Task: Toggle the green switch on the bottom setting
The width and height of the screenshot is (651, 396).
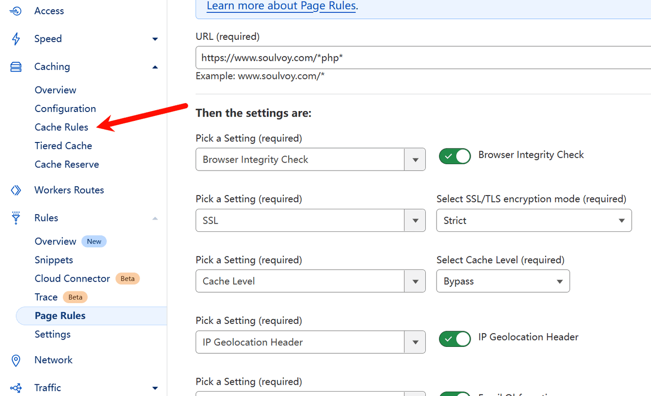Action: (454, 393)
